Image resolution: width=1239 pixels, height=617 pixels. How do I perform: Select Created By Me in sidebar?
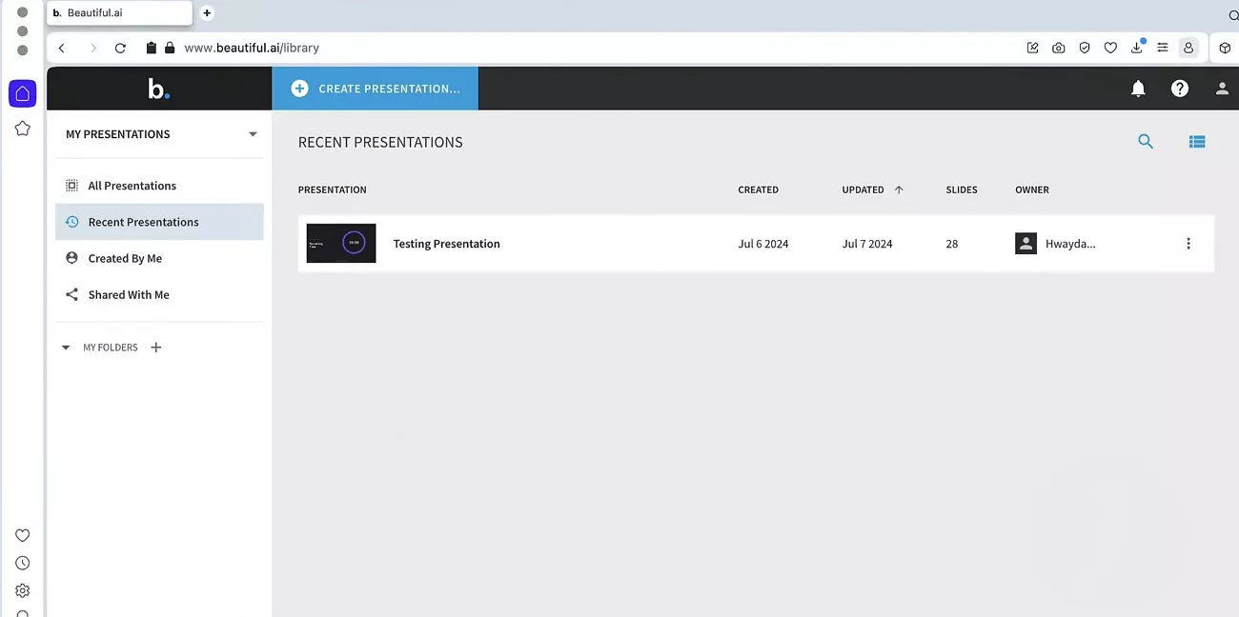tap(159, 258)
